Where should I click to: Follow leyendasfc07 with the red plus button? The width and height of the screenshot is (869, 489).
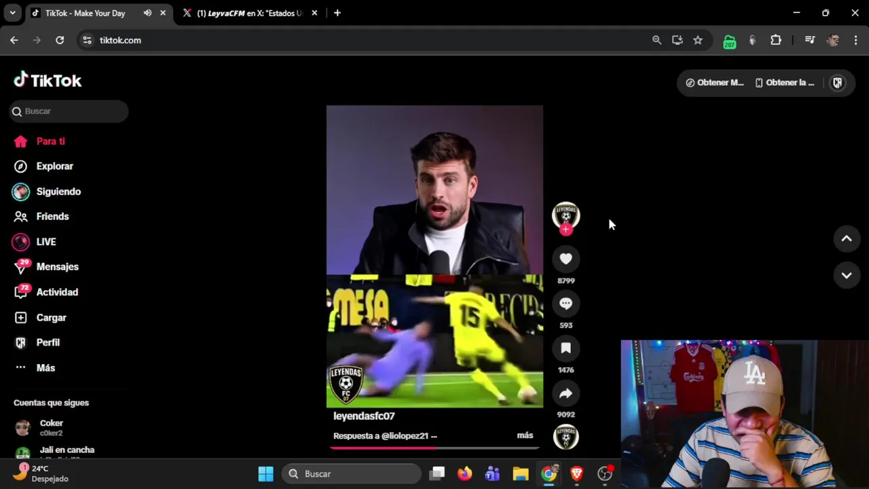[566, 230]
